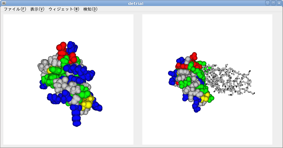The width and height of the screenshot is (283, 148).
Task: Open the 表示(V) menu
Action: [x=37, y=9]
